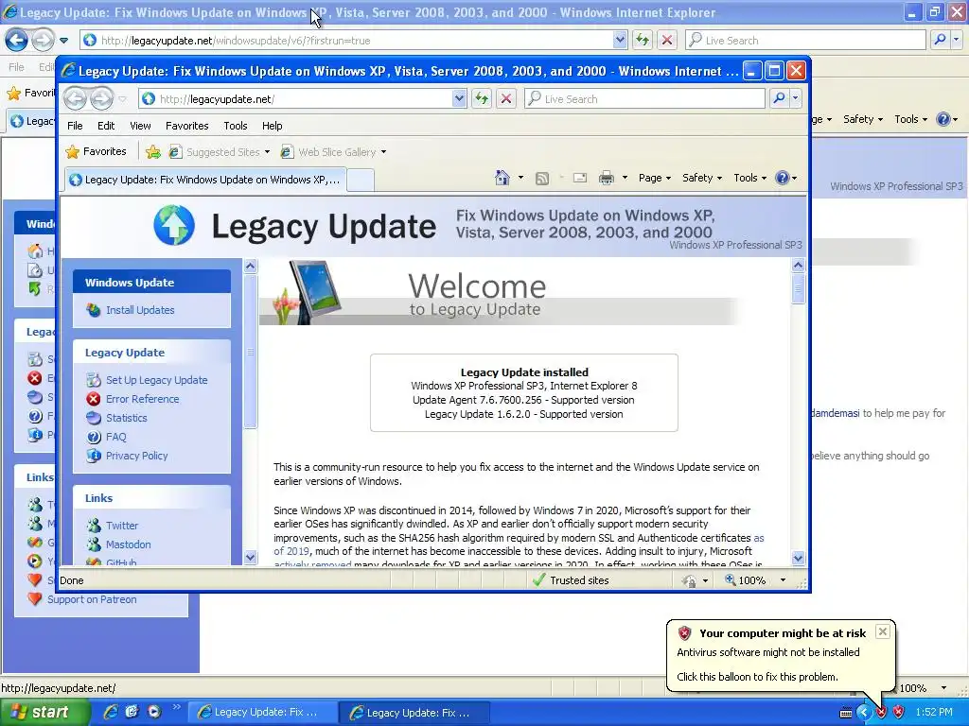
Task: Click the Help question mark in front window
Action: pyautogui.click(x=782, y=178)
